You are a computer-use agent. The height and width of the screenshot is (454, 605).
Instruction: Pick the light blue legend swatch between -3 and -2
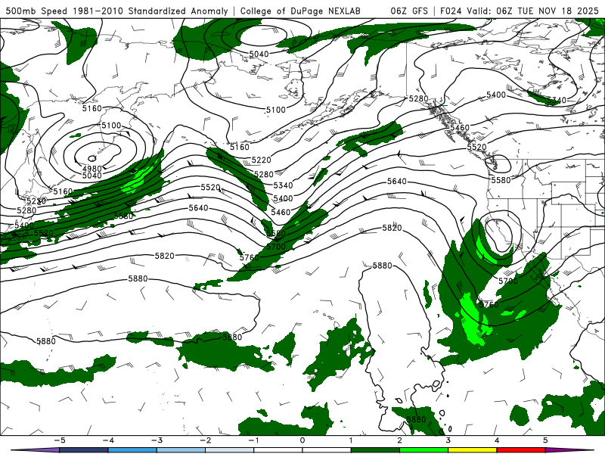pyautogui.click(x=181, y=450)
